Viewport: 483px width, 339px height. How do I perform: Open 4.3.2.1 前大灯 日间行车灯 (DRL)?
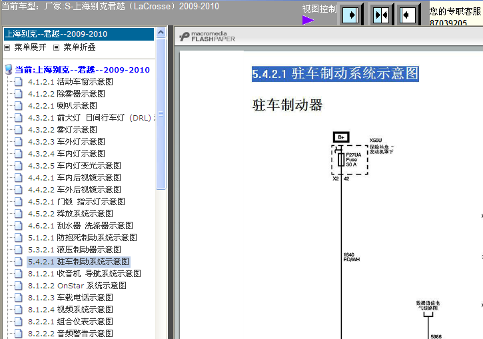[x=91, y=118]
